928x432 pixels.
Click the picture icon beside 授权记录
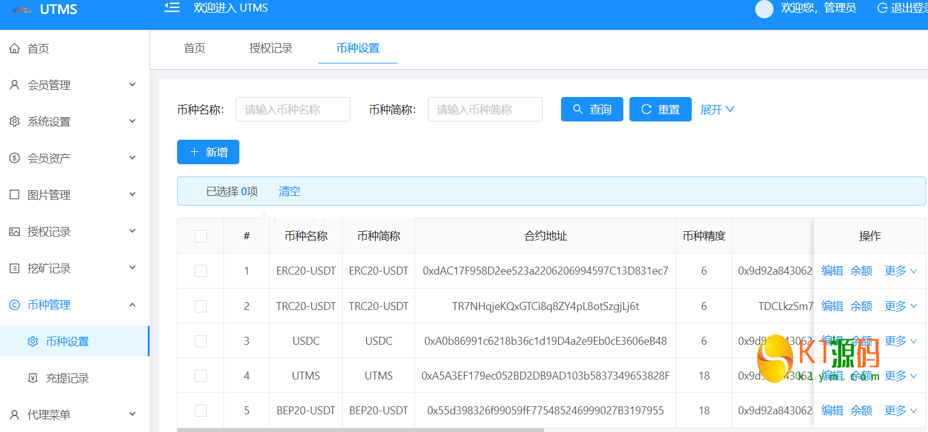(x=15, y=231)
